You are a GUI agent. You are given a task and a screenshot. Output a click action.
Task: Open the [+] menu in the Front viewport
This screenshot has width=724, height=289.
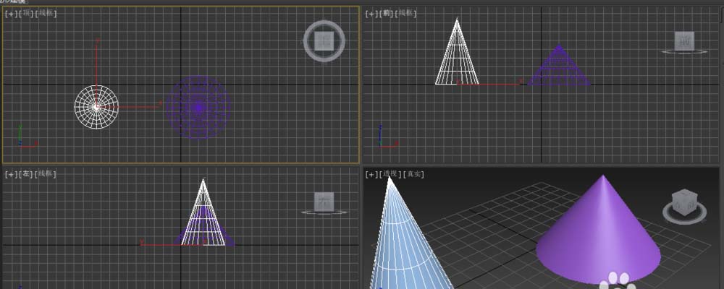371,14
